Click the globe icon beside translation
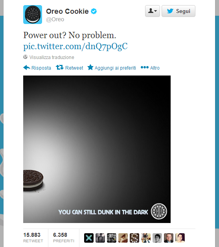Image resolution: width=219 pixels, height=247 pixels. [25, 57]
